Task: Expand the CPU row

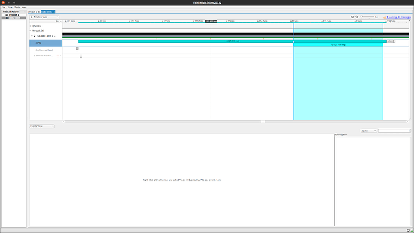Action: [31, 26]
